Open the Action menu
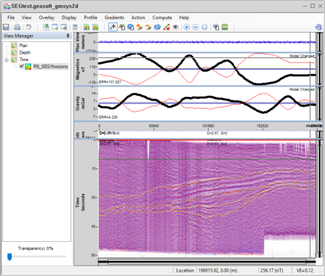This screenshot has height=276, width=325. (138, 17)
